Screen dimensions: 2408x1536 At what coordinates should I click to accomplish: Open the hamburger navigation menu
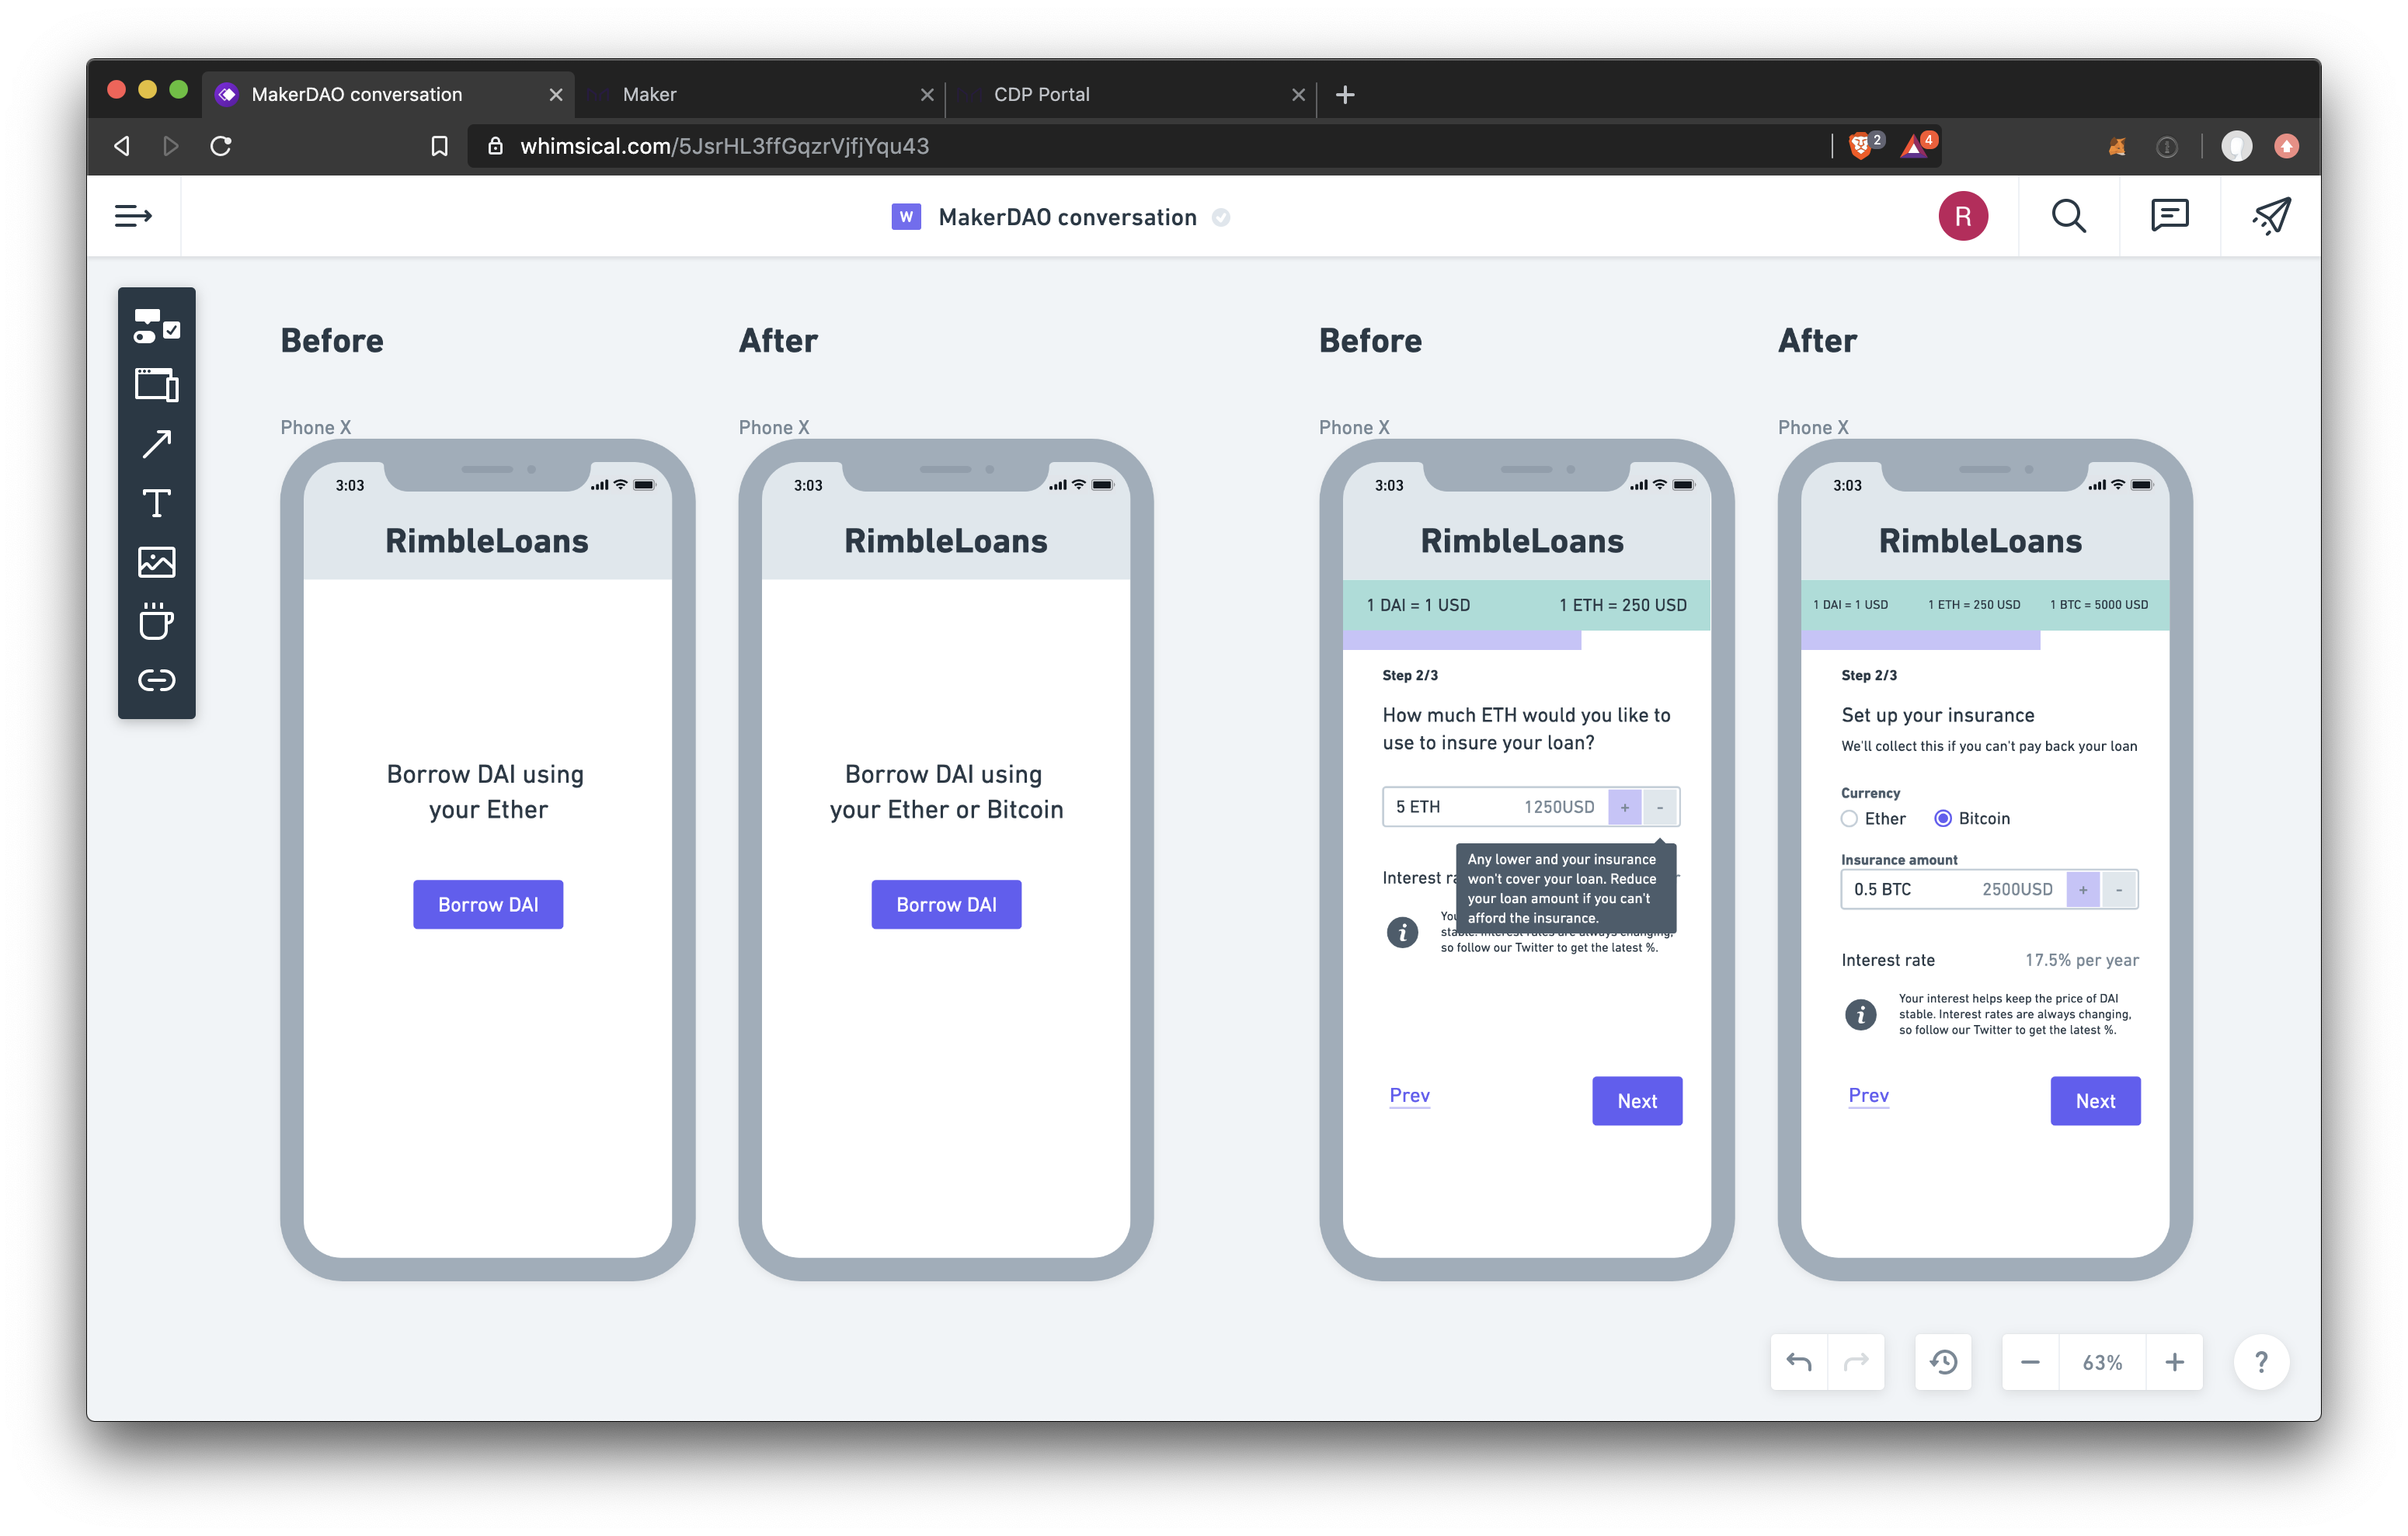coord(133,216)
